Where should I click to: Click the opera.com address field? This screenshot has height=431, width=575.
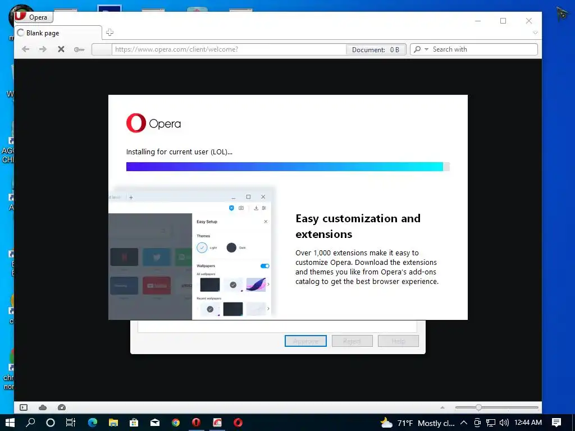(229, 49)
